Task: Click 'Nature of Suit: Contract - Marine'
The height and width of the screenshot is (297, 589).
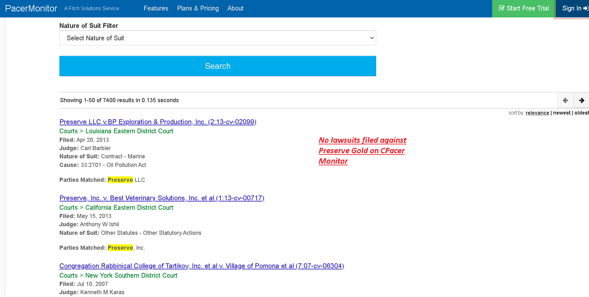Action: [102, 156]
